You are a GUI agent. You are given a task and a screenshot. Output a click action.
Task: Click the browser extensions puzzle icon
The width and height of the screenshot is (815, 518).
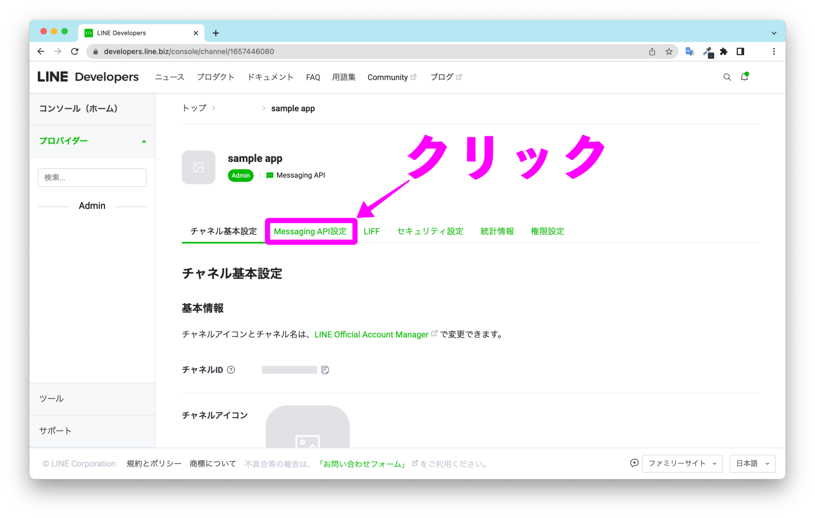pyautogui.click(x=724, y=51)
